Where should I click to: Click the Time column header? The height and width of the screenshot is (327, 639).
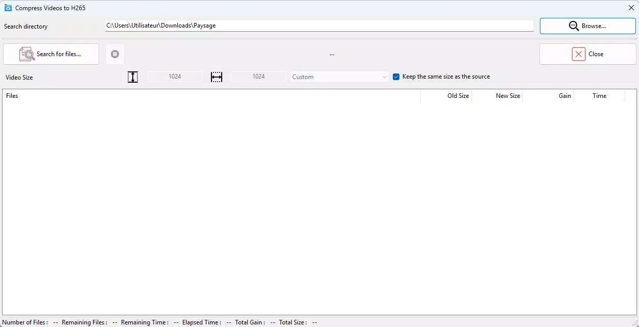[x=600, y=96]
